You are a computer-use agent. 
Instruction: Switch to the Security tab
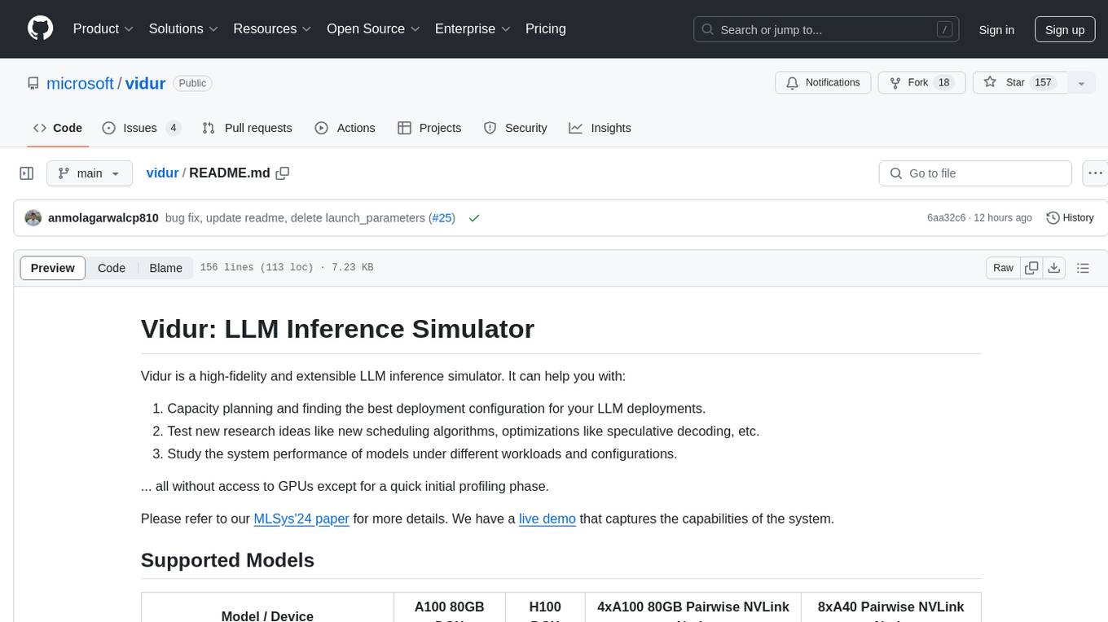coord(515,128)
